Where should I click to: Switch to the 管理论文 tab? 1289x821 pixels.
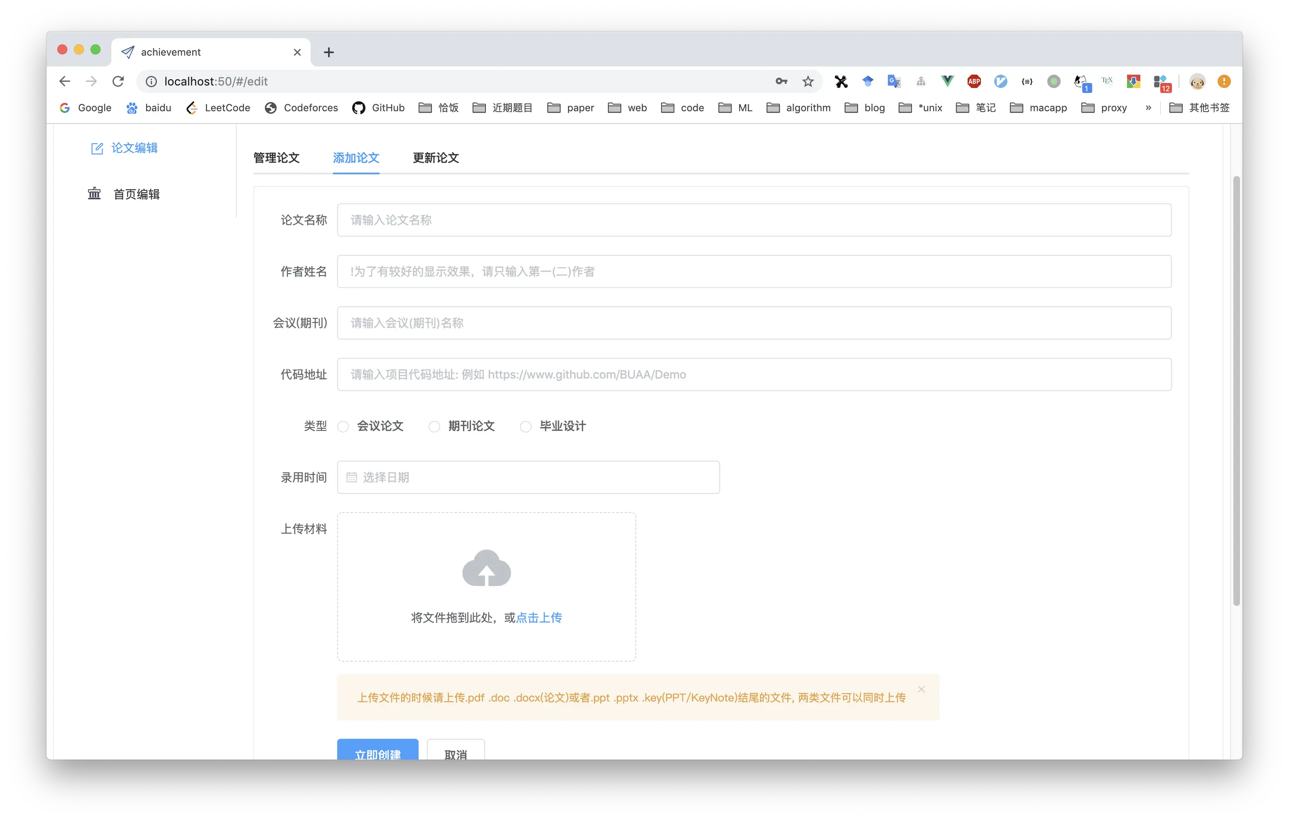[x=276, y=158]
